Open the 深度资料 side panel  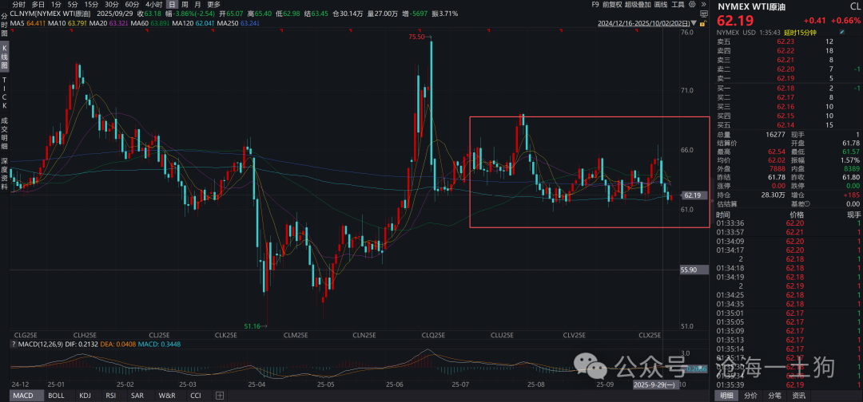tap(4, 169)
